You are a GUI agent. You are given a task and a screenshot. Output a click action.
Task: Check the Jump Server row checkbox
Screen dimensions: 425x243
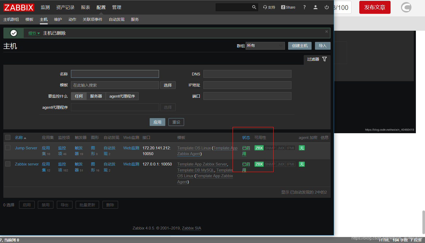coord(8,148)
